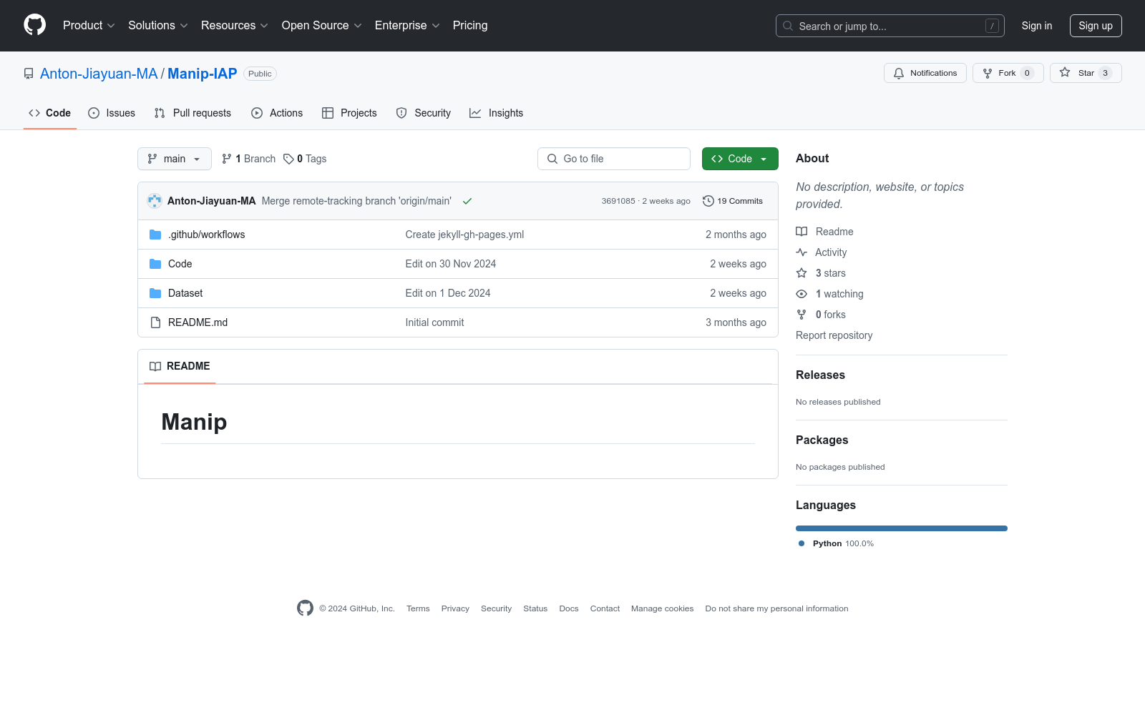The height and width of the screenshot is (715, 1145).
Task: Click the slash shortcut icon in search
Action: coord(992,26)
